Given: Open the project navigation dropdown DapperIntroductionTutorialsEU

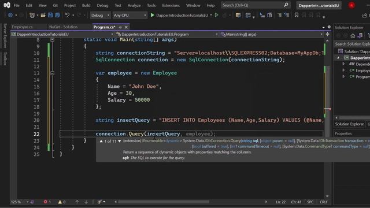Looking at the screenshot, I should tap(62, 34).
